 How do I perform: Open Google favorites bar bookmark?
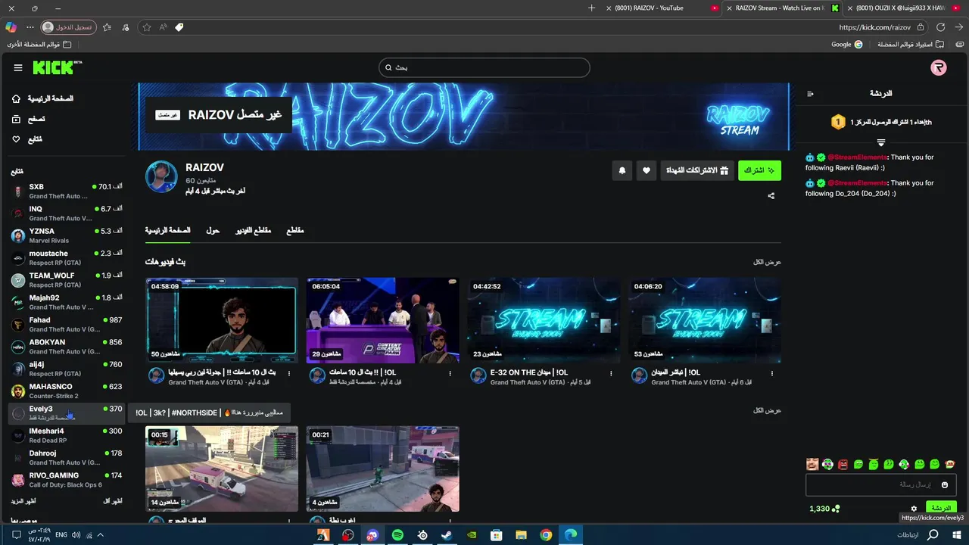click(847, 45)
